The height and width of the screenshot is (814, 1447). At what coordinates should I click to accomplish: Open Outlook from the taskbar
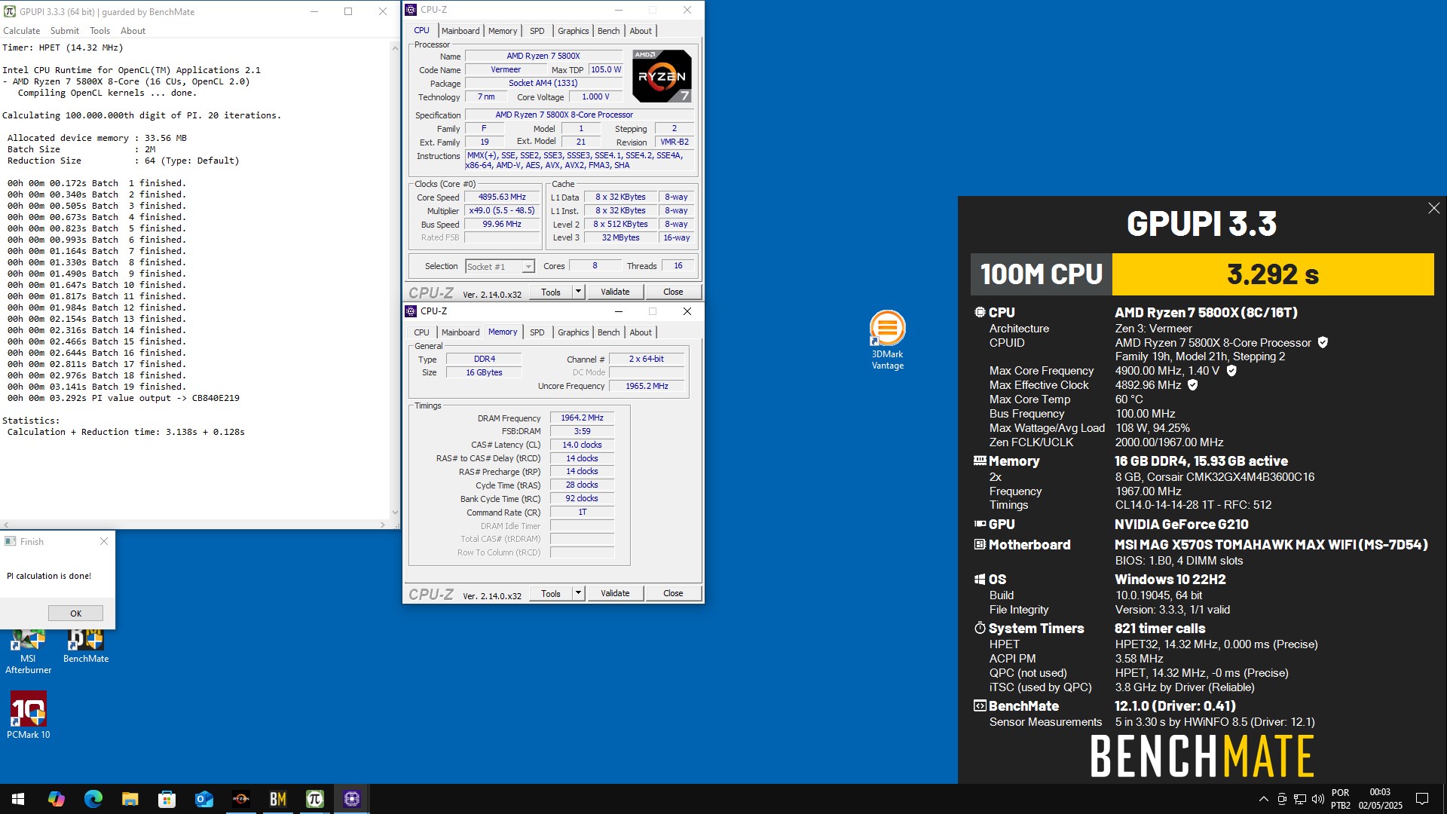coord(204,799)
